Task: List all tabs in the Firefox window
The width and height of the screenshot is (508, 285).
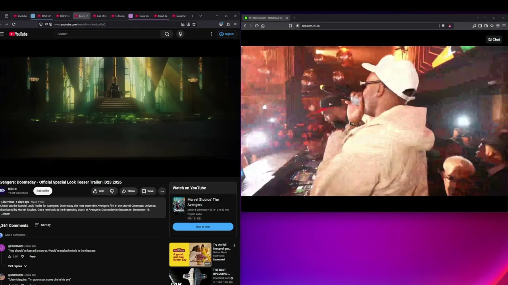Action: pos(200,16)
